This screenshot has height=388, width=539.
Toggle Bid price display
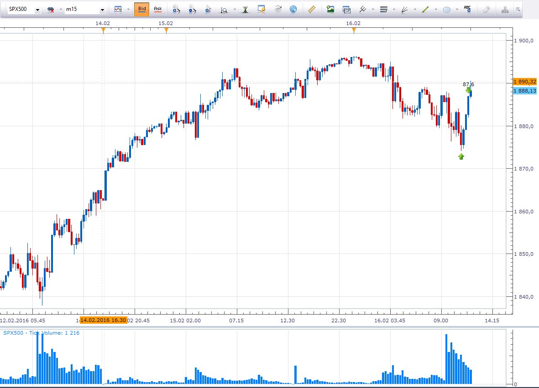(x=142, y=9)
